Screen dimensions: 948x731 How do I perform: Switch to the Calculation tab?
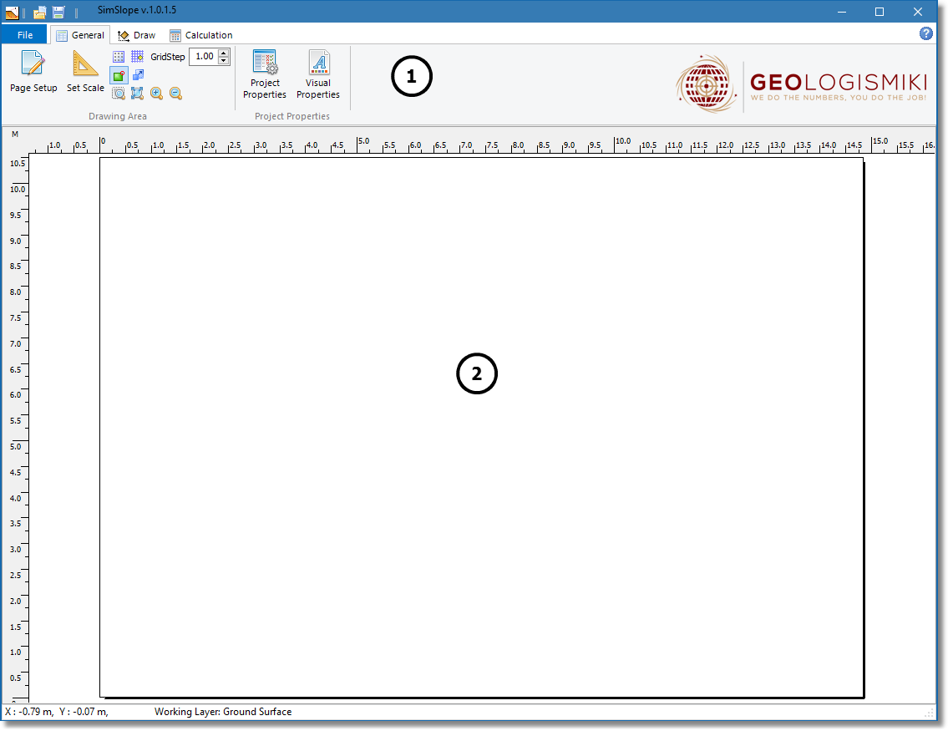(x=200, y=34)
